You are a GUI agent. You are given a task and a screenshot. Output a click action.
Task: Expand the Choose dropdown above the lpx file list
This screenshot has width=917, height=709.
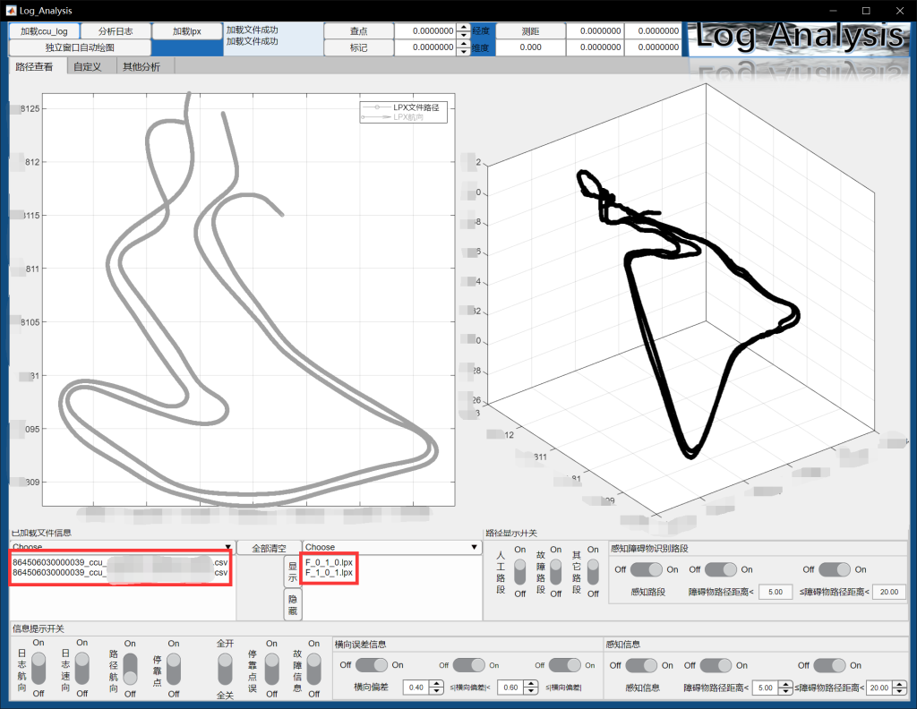click(x=391, y=547)
